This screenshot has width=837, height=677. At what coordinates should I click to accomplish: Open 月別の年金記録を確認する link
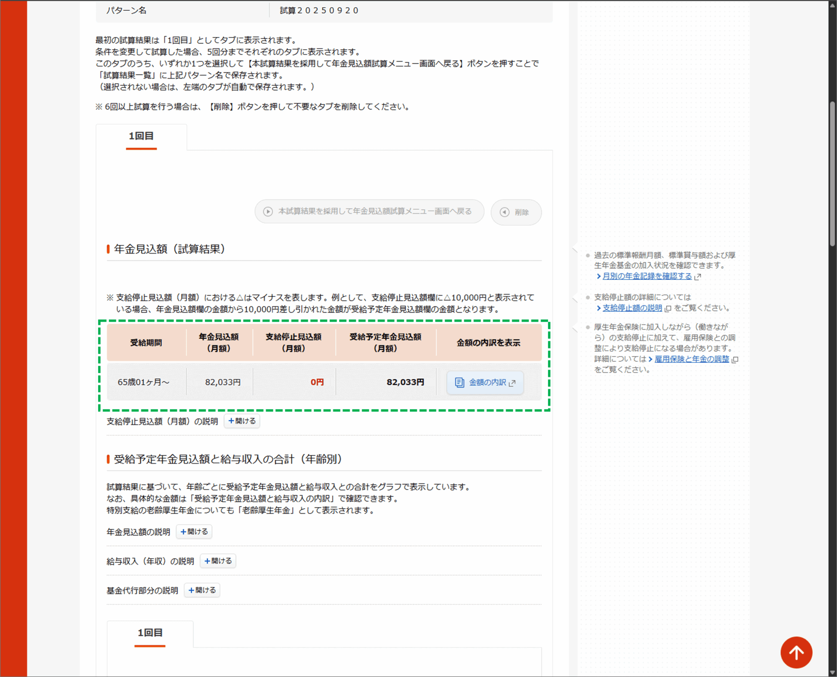[x=647, y=276]
